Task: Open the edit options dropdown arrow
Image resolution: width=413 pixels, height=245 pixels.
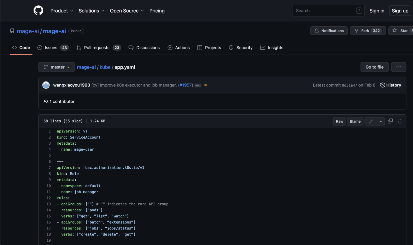Action: click(381, 121)
